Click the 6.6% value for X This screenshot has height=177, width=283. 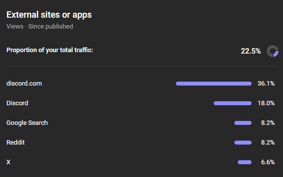click(268, 162)
